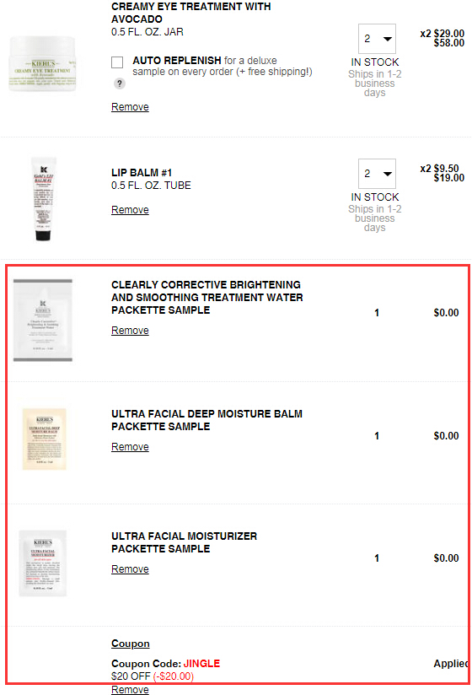This screenshot has width=472, height=695.
Task: Remove Ultra Facial Deep Moisture Balm sample
Action: [130, 447]
